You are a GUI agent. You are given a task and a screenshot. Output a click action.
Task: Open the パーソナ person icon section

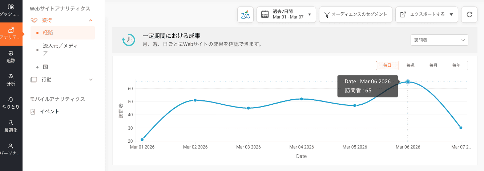click(11, 149)
